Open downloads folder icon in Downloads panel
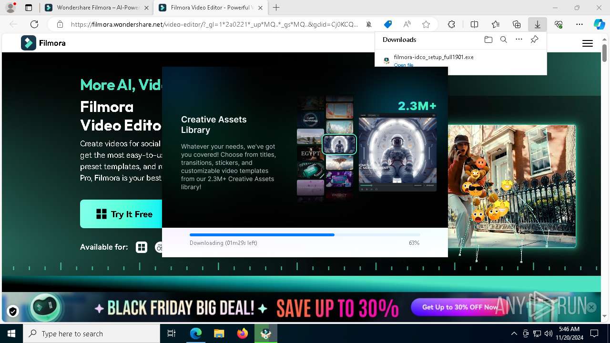The image size is (610, 343). click(x=488, y=40)
